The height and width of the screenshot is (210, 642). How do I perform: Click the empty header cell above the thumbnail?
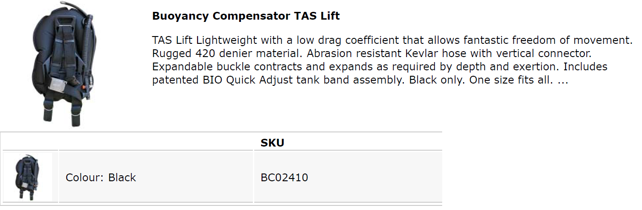pos(30,142)
